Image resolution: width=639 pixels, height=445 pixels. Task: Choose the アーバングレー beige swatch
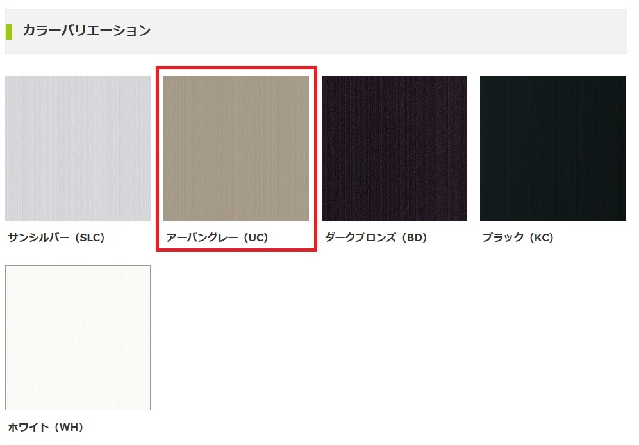pos(236,148)
